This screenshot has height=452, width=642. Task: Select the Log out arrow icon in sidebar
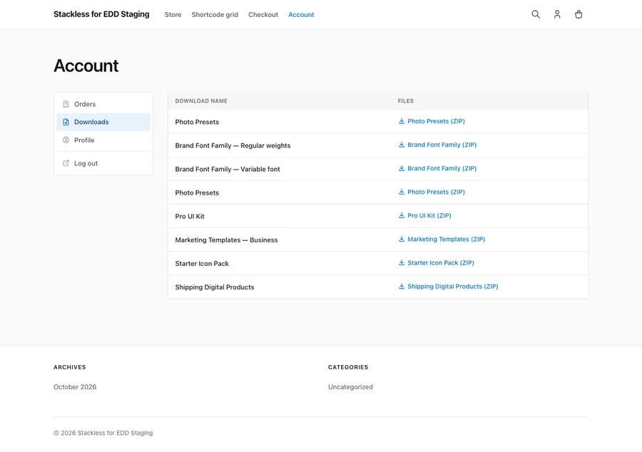[66, 163]
